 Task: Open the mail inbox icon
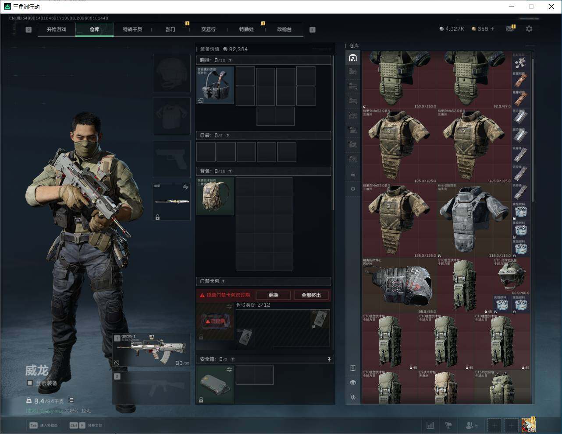(510, 29)
